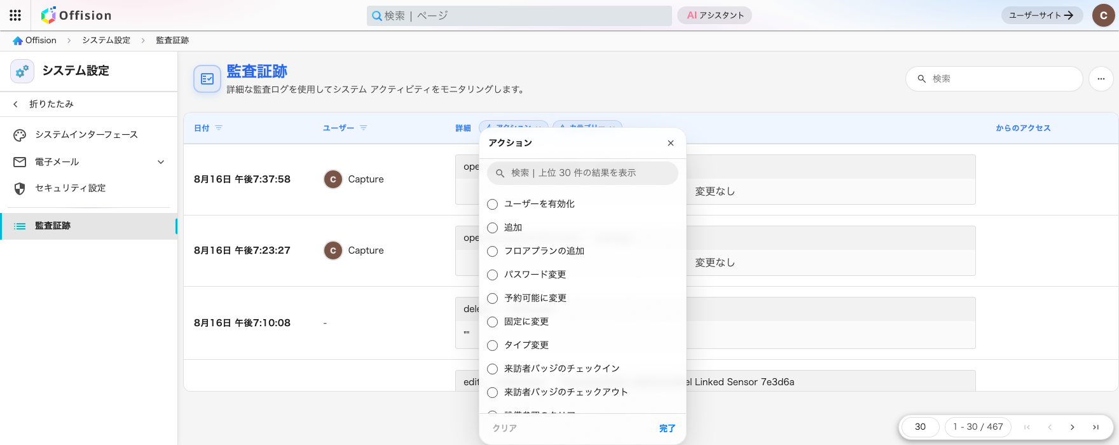Click the audit trail 検索 field
1119x445 pixels.
pos(994,79)
